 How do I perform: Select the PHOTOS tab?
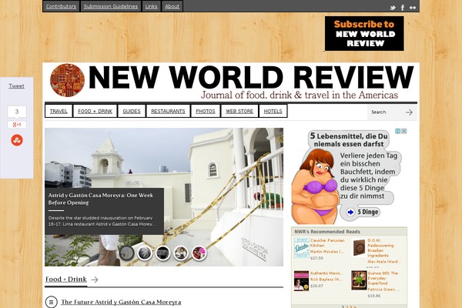pyautogui.click(x=206, y=111)
